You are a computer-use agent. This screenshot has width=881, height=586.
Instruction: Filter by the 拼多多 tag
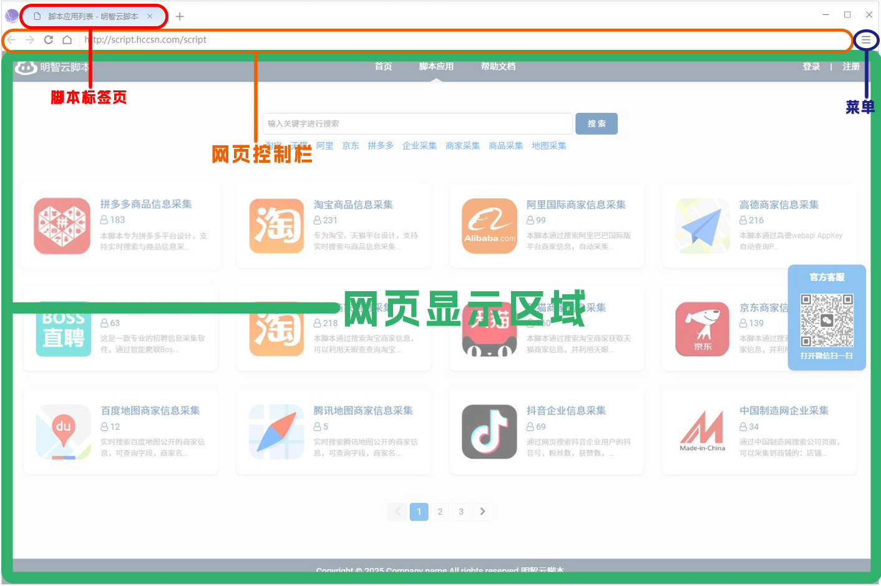pyautogui.click(x=381, y=146)
